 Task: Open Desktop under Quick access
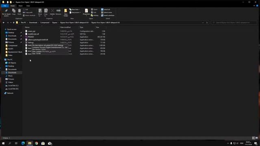(11, 32)
